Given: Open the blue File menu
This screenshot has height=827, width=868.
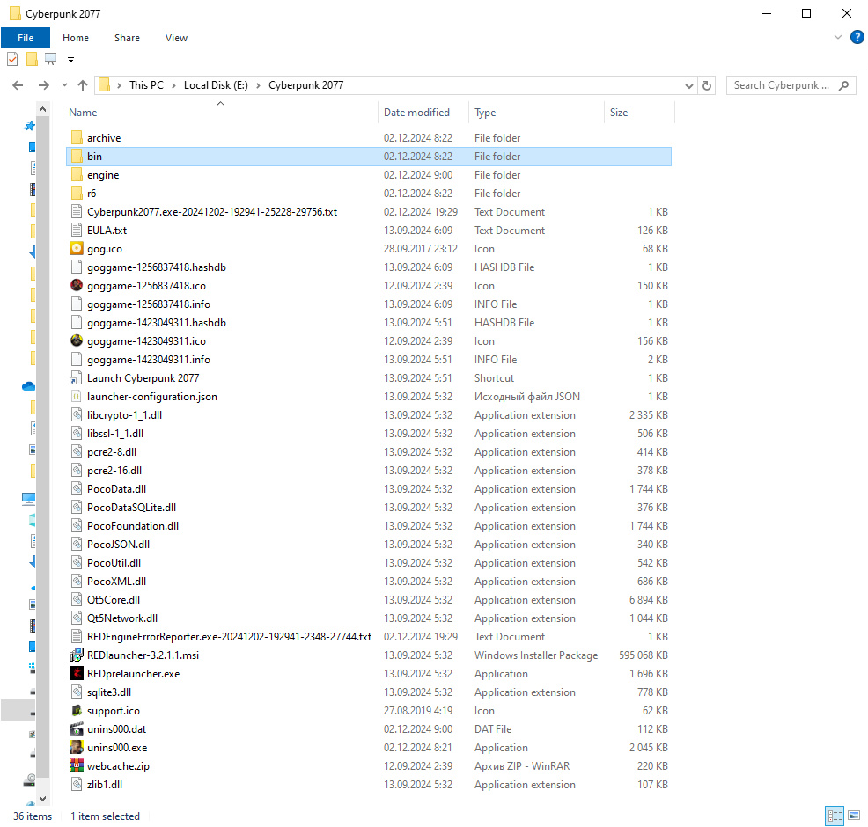Looking at the screenshot, I should 25,38.
